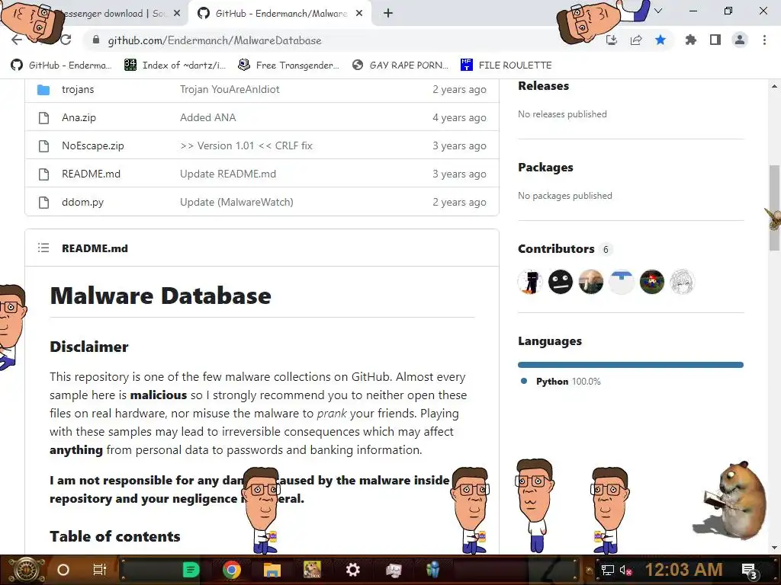Open the Trojan YouAreAnIdiot commit message

(x=230, y=90)
